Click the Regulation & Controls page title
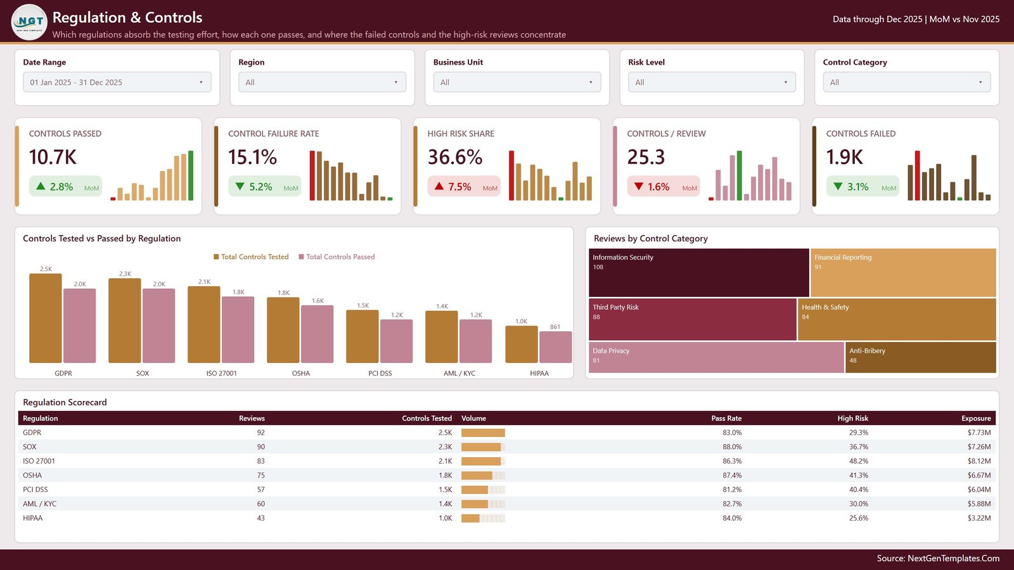The height and width of the screenshot is (570, 1014). tap(127, 17)
